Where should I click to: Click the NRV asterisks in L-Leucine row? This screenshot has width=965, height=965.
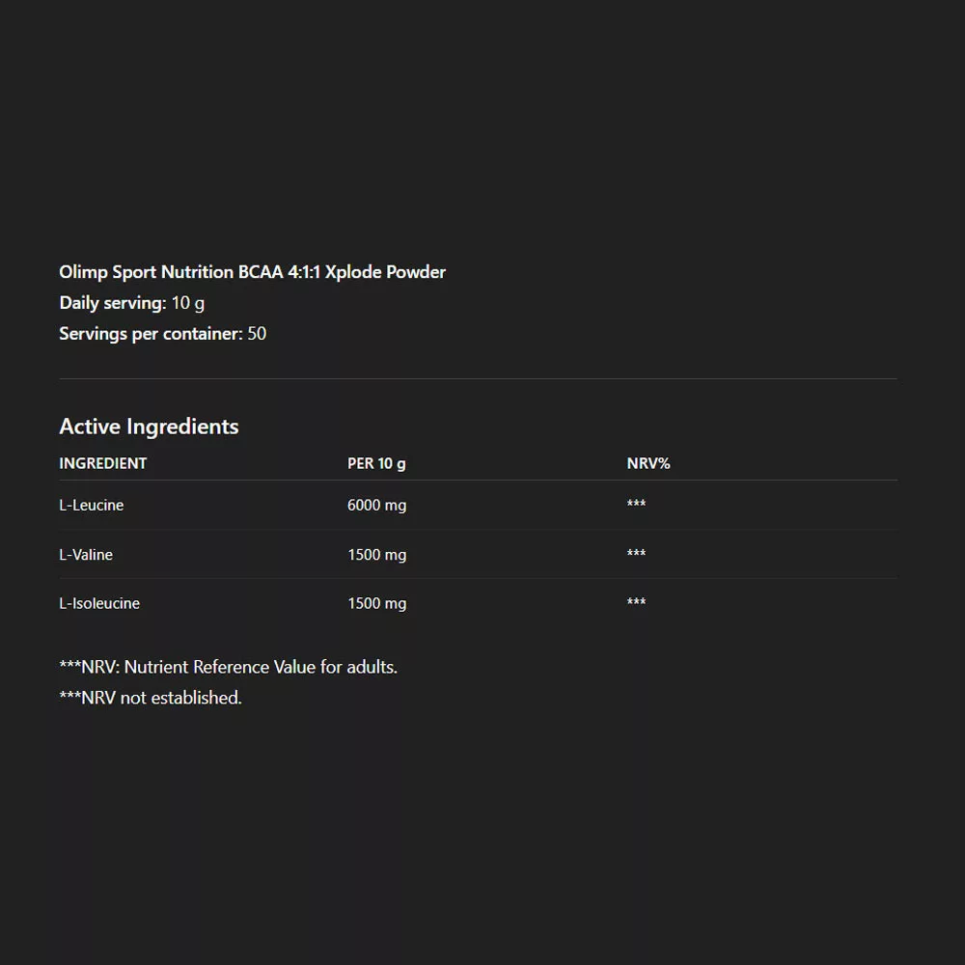click(636, 505)
